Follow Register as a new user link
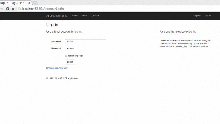This screenshot has width=220, height=124. [x=57, y=68]
